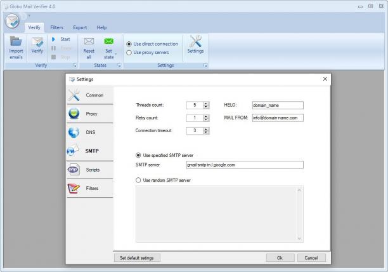Select the Scripts php icon

74,170
